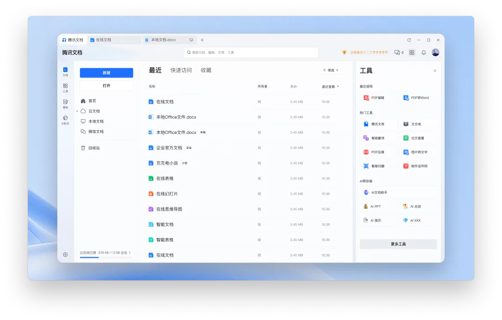The height and width of the screenshot is (320, 502).
Task: Open the user avatar menu
Action: click(x=436, y=52)
